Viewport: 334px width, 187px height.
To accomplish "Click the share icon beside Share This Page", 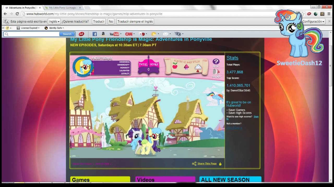I will click(x=194, y=164).
